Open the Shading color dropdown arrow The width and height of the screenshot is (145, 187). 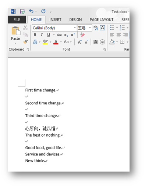click(x=117, y=42)
